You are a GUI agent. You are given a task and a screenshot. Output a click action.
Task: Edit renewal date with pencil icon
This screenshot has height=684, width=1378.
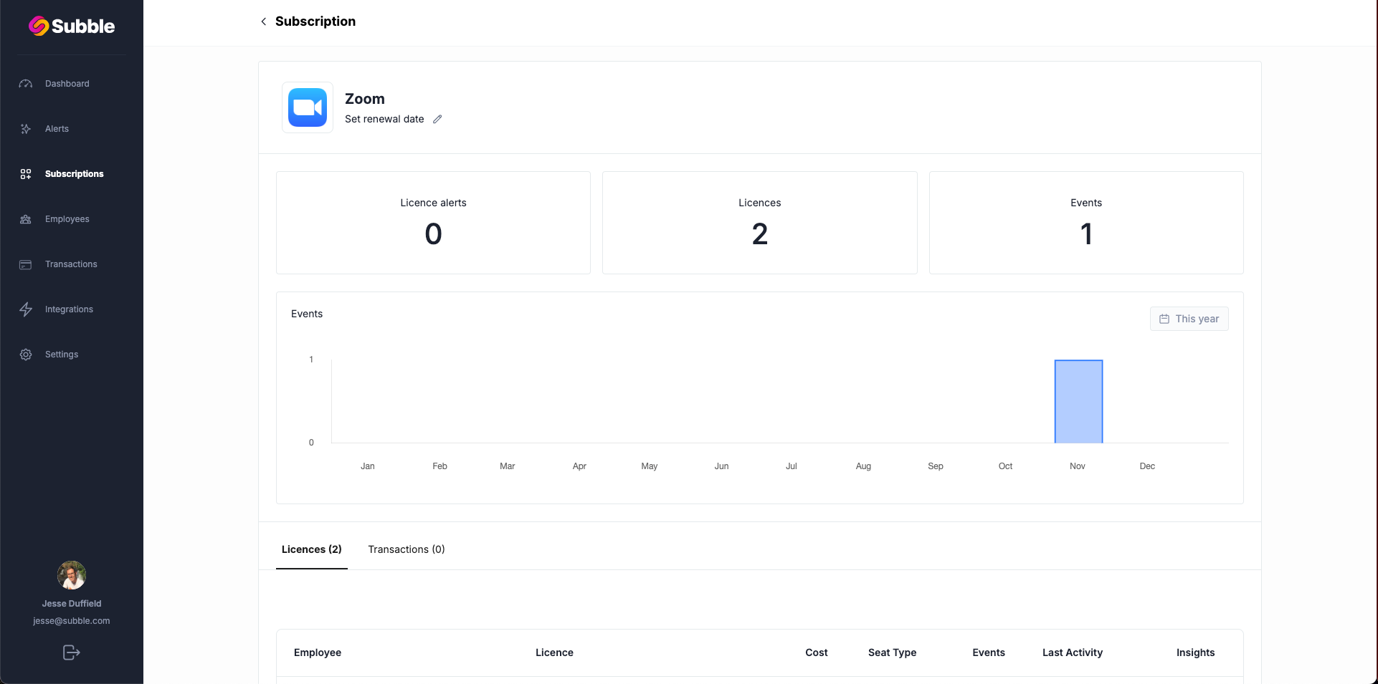coord(437,120)
